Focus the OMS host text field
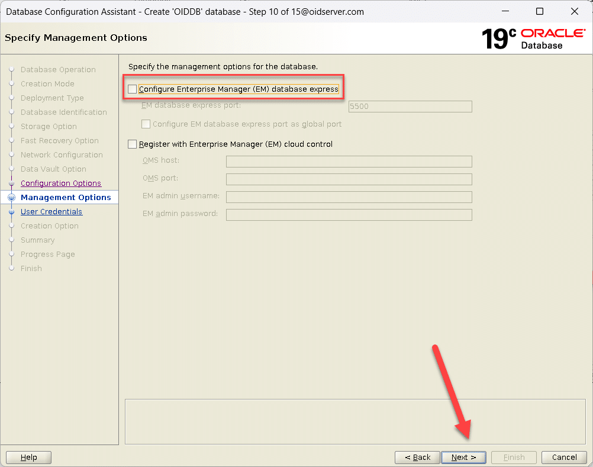 [x=349, y=162]
